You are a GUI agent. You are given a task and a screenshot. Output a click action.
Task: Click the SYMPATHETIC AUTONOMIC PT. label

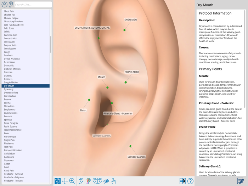[x=92, y=28]
